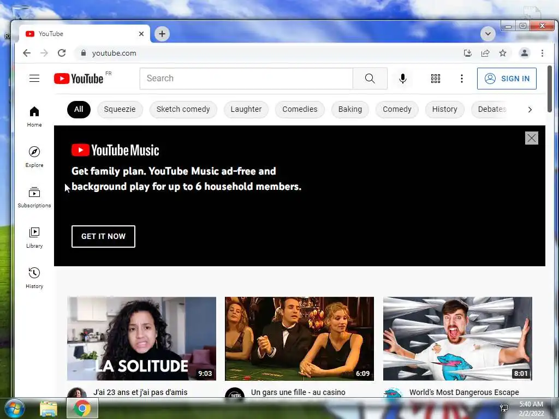Select the Sketch comedy chip

pos(183,109)
